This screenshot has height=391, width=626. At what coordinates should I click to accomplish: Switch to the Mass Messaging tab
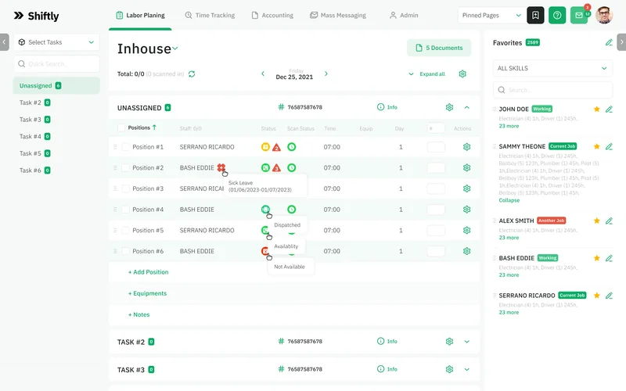click(x=338, y=15)
